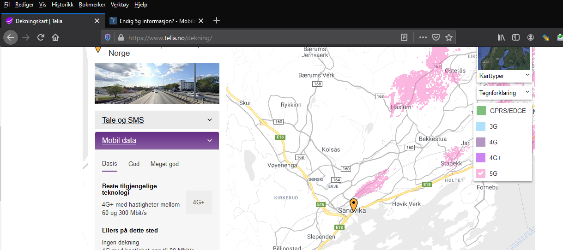Save page to Pocket
The width and height of the screenshot is (563, 250).
(436, 37)
